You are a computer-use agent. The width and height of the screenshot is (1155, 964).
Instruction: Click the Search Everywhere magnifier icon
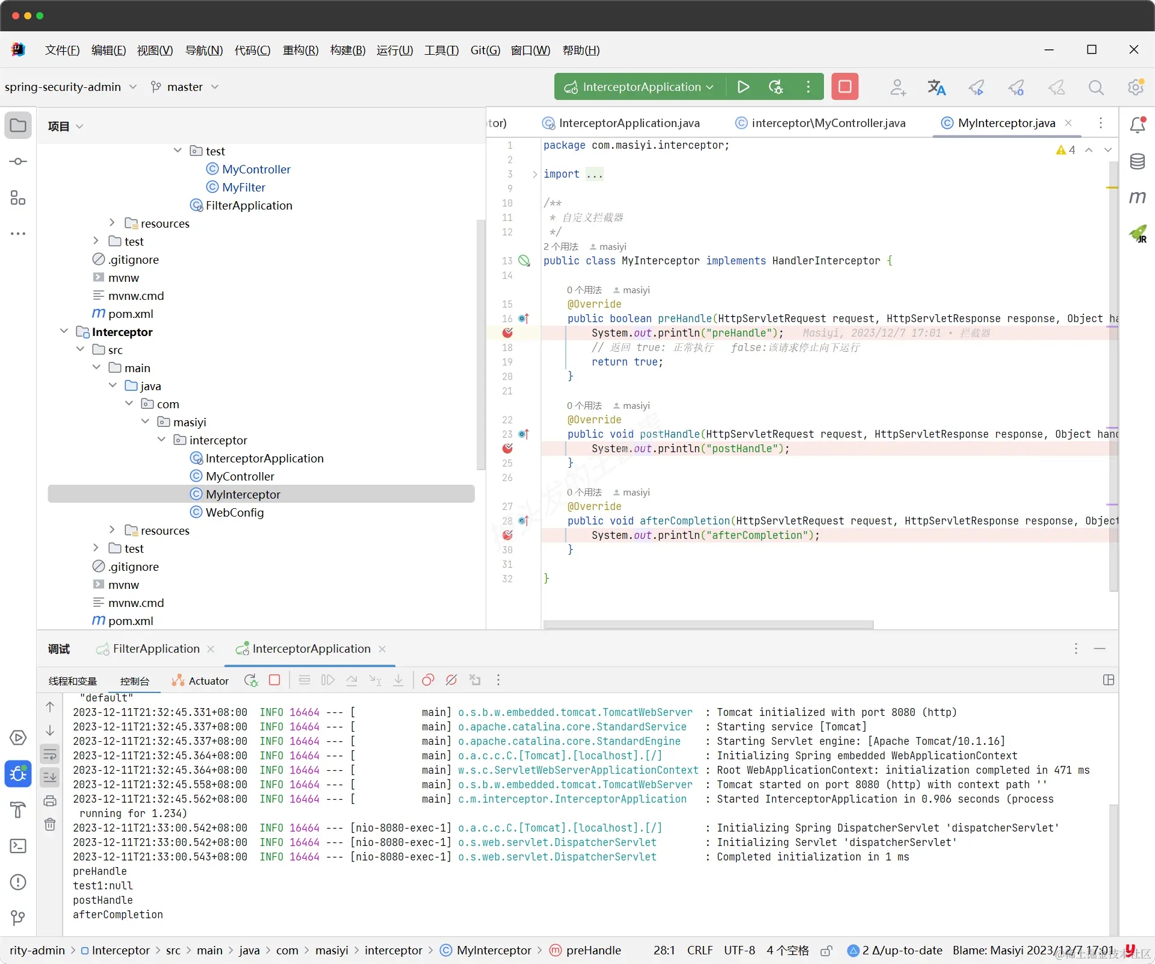click(1096, 87)
